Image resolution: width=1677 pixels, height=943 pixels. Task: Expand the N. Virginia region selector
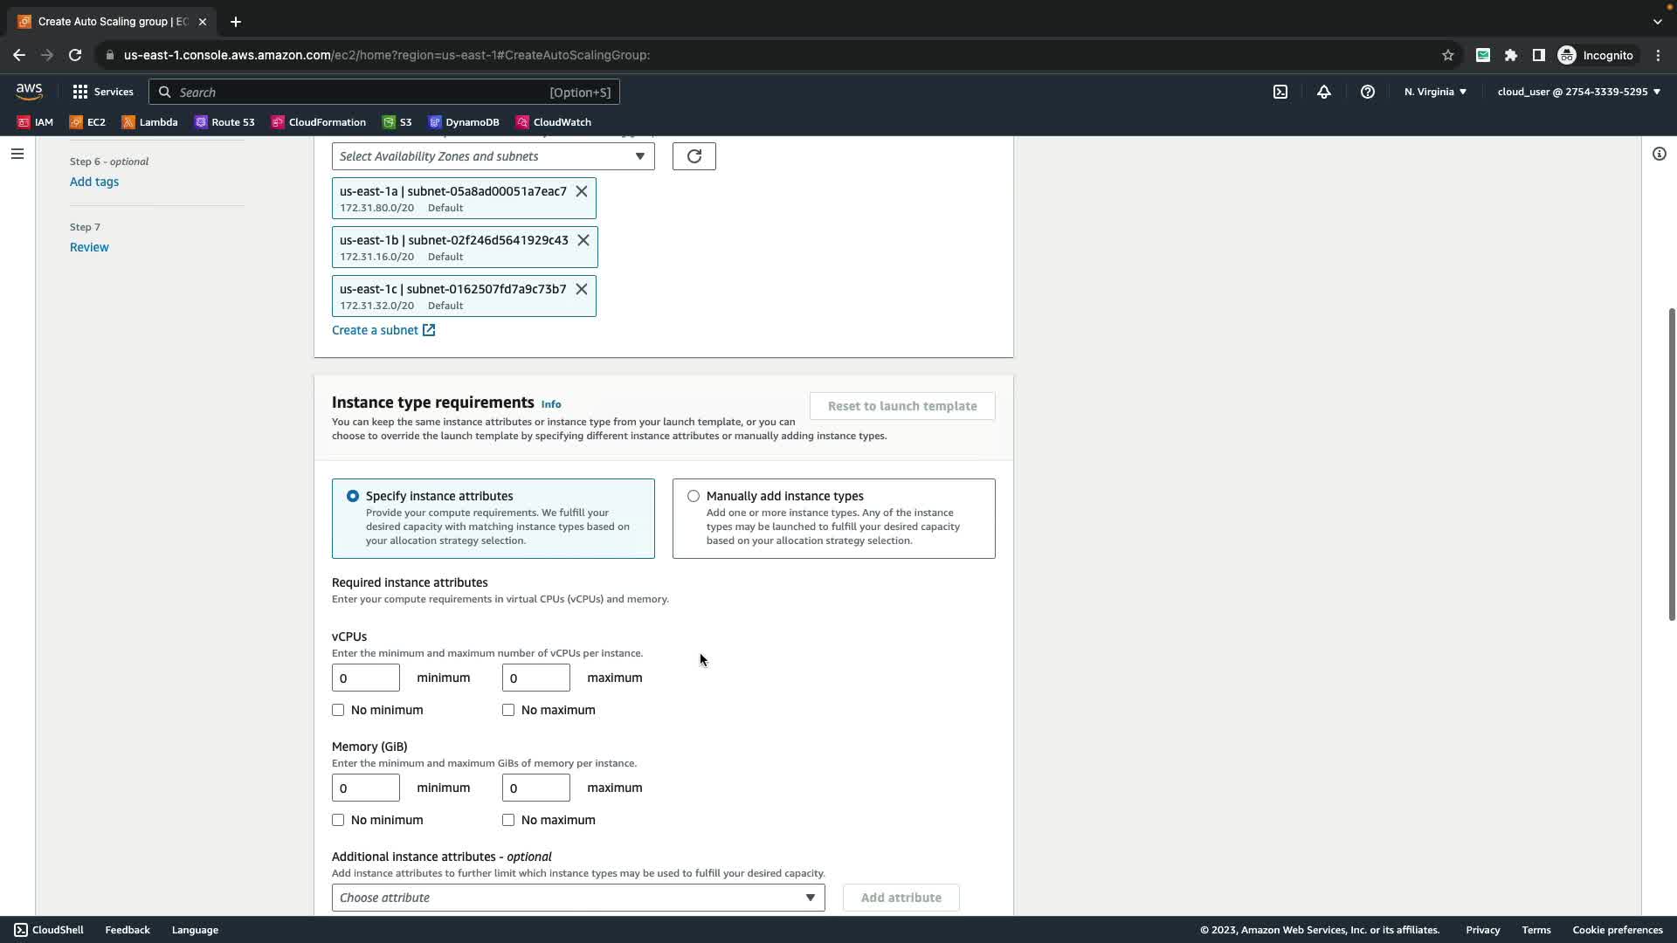(1435, 92)
